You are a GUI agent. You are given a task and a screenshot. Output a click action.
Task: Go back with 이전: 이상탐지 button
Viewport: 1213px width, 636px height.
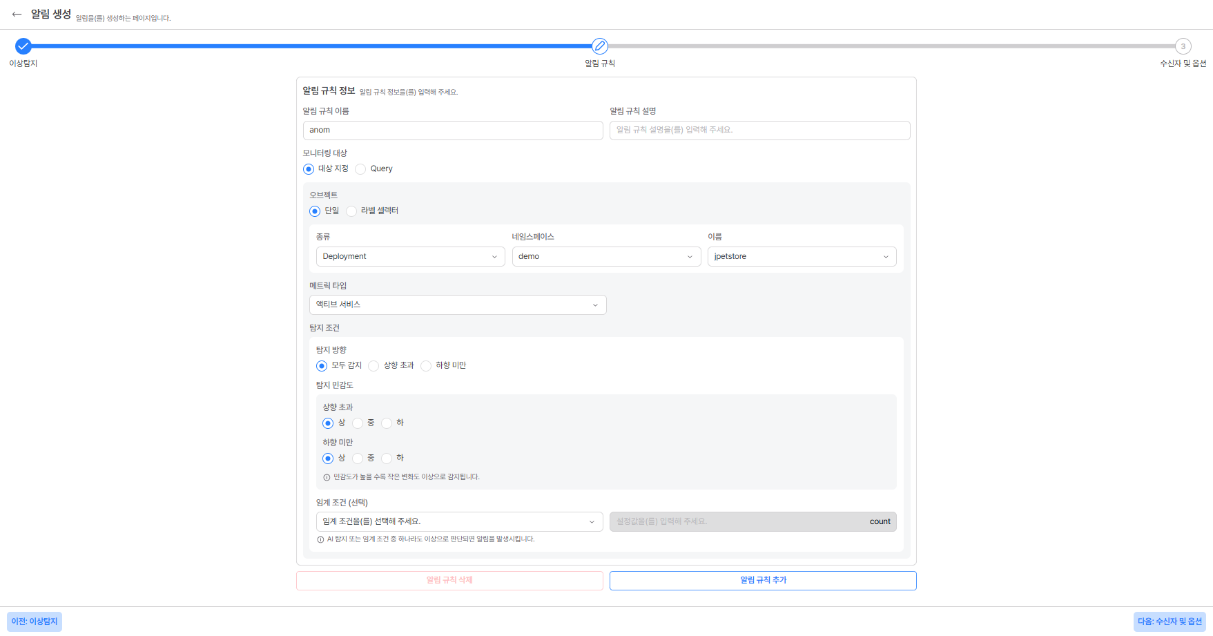pos(35,621)
